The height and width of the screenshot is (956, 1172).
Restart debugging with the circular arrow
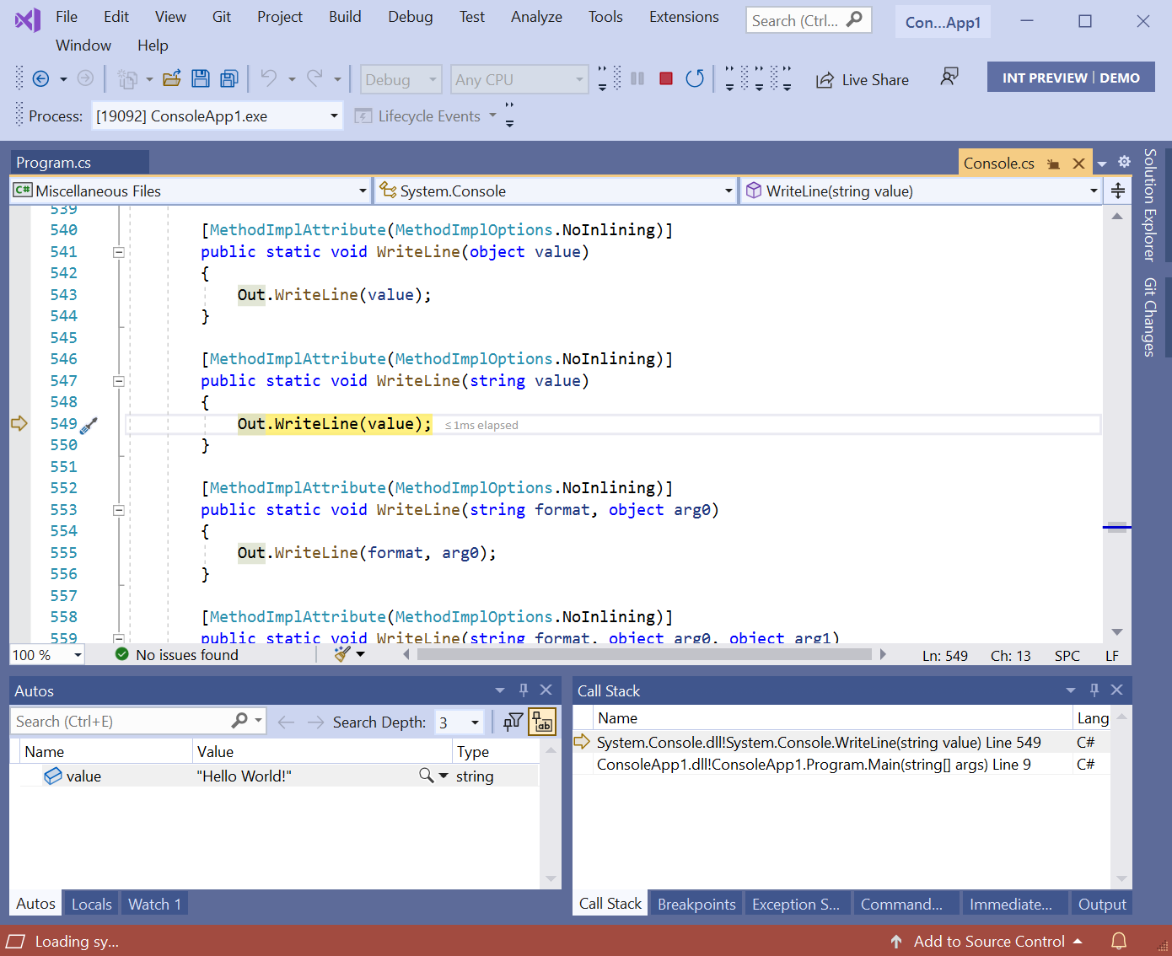(695, 78)
